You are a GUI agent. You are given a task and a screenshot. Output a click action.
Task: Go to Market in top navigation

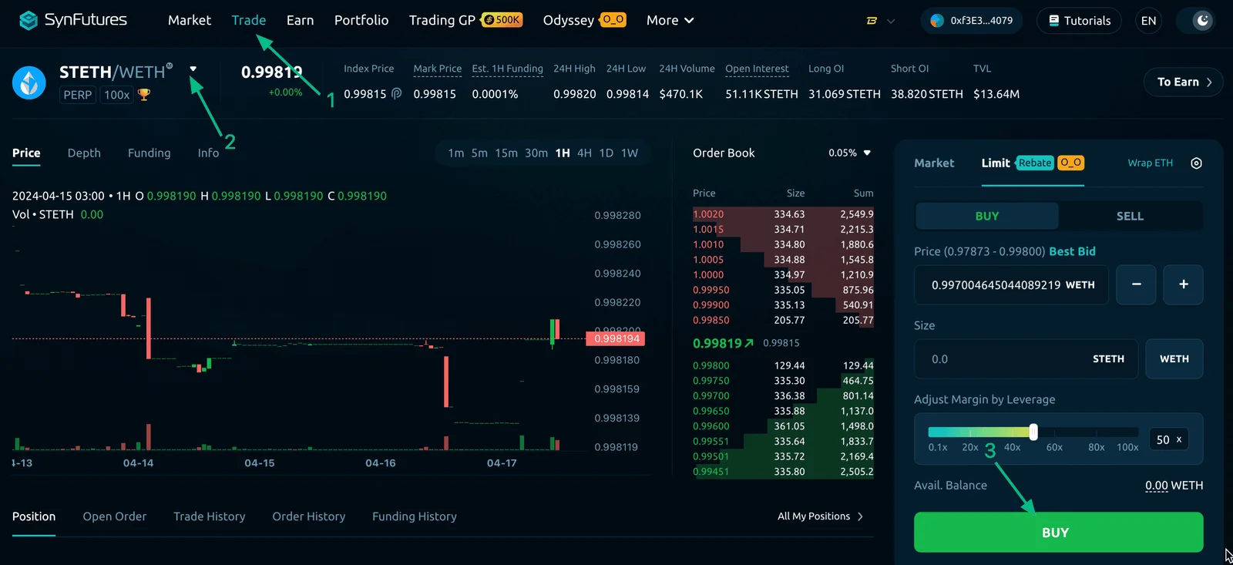[x=190, y=20]
